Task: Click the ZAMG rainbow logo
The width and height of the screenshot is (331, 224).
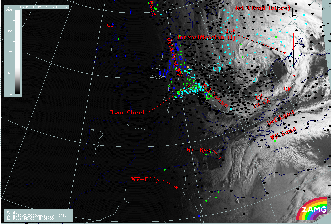Action: click(x=312, y=208)
